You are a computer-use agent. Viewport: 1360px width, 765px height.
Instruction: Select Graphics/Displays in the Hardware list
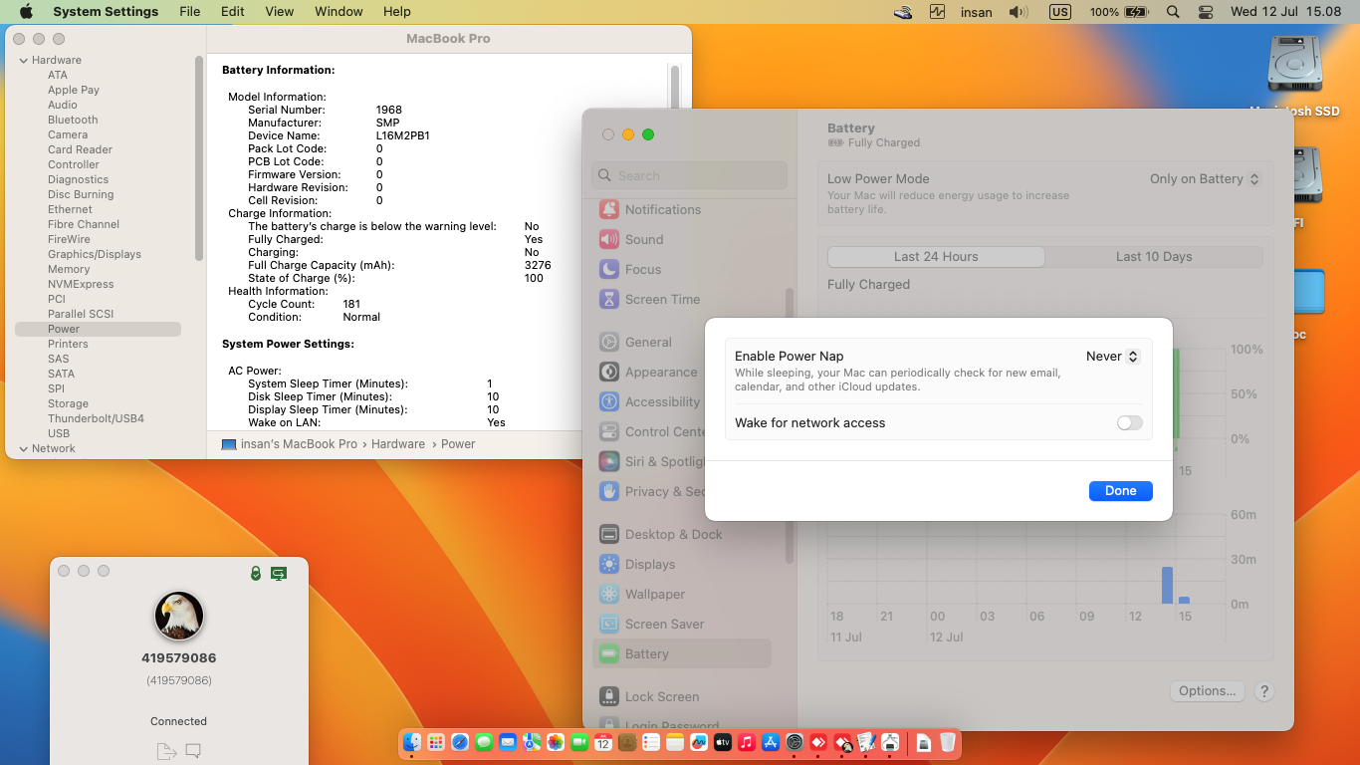coord(95,254)
